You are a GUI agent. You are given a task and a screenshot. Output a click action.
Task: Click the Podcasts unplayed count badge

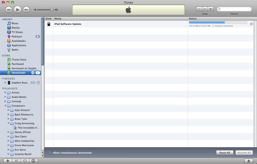click(x=38, y=37)
